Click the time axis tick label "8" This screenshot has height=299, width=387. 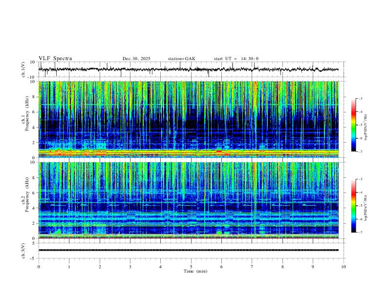pos(282,267)
